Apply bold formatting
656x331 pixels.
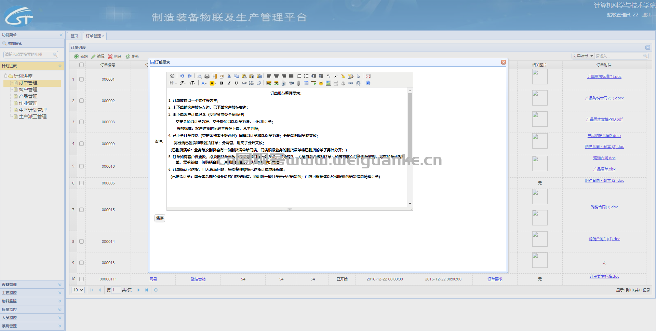(222, 83)
